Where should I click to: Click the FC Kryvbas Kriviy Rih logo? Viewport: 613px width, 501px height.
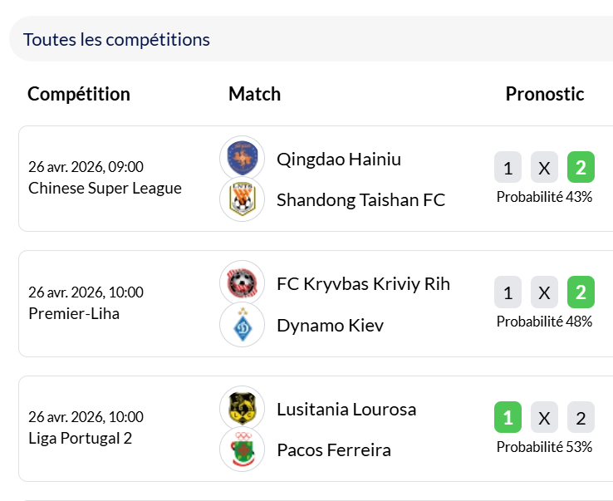[242, 283]
